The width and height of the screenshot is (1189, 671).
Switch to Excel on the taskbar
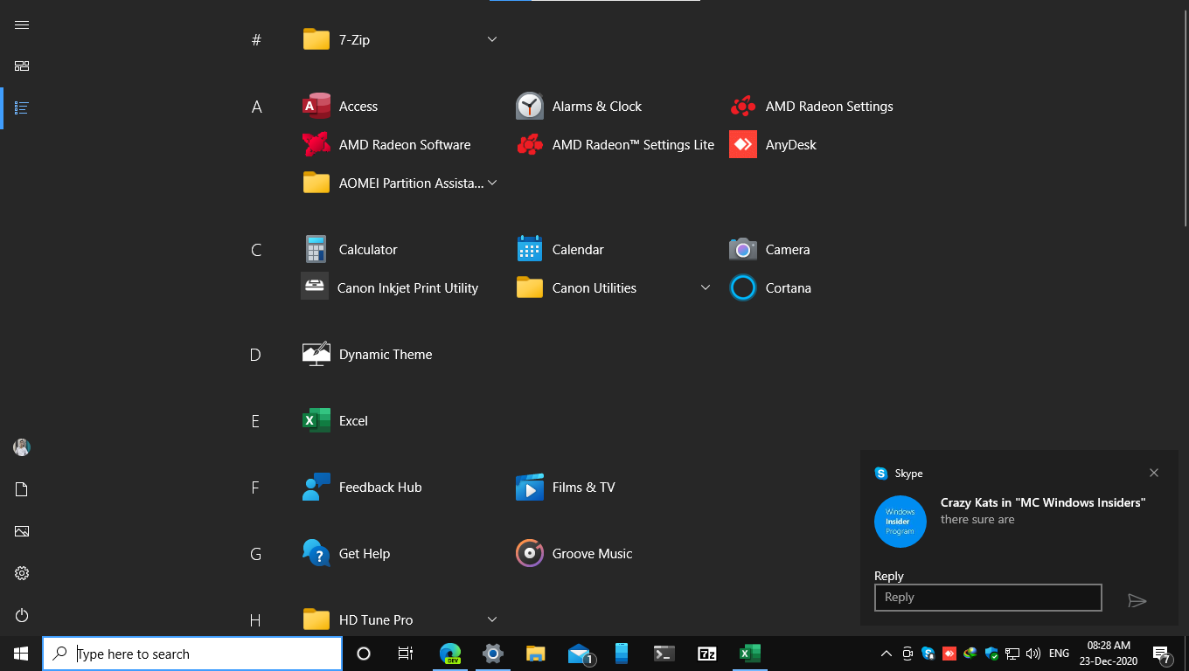749,654
